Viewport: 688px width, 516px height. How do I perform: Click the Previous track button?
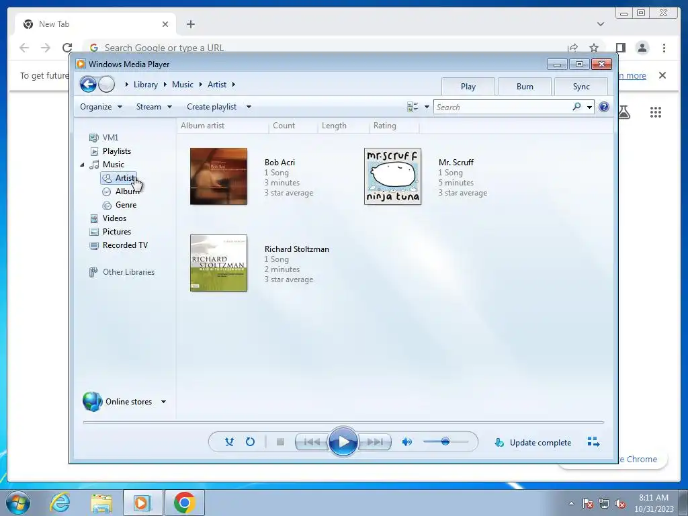click(312, 442)
